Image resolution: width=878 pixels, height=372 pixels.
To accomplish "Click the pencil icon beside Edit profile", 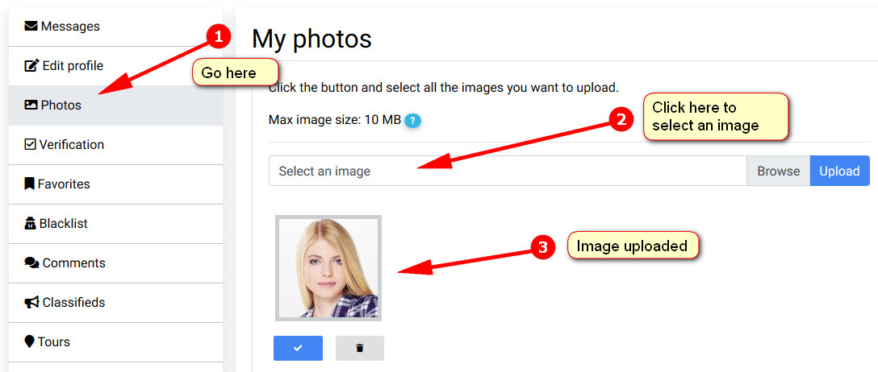I will pos(31,66).
